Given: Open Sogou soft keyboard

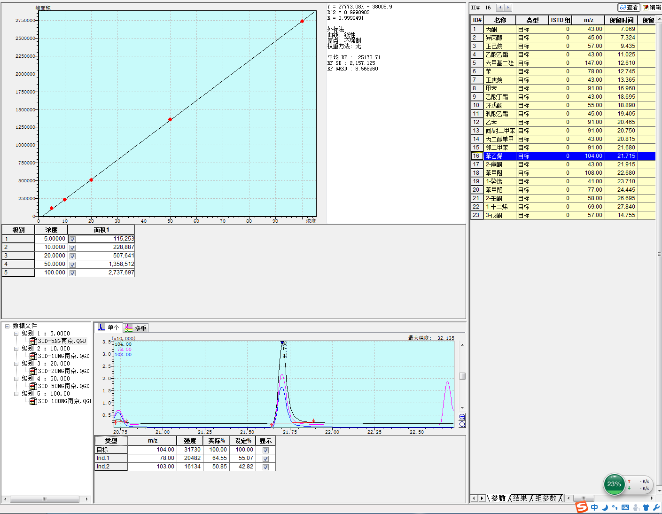Looking at the screenshot, I should [625, 507].
